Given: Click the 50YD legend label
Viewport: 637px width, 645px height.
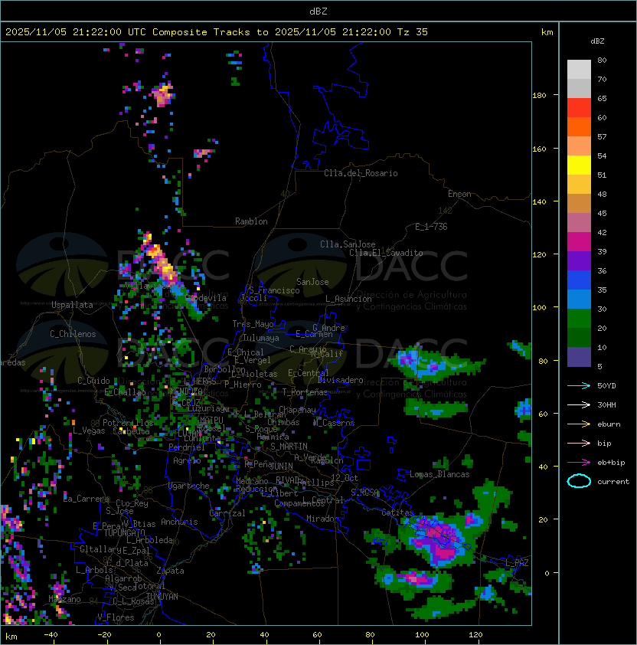Looking at the screenshot, I should [x=606, y=386].
